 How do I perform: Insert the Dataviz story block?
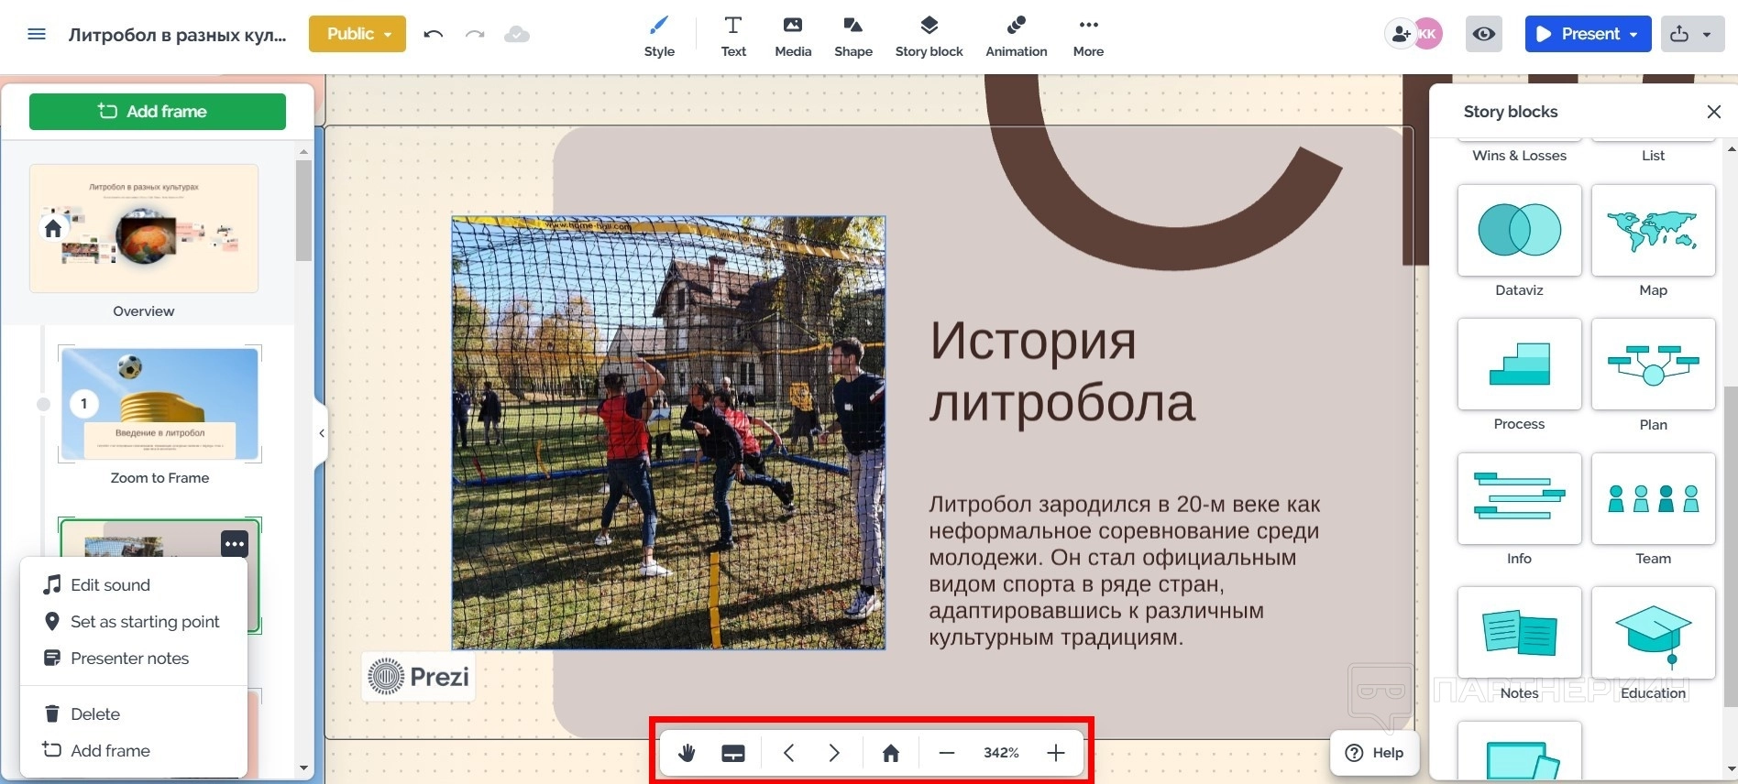click(1519, 231)
